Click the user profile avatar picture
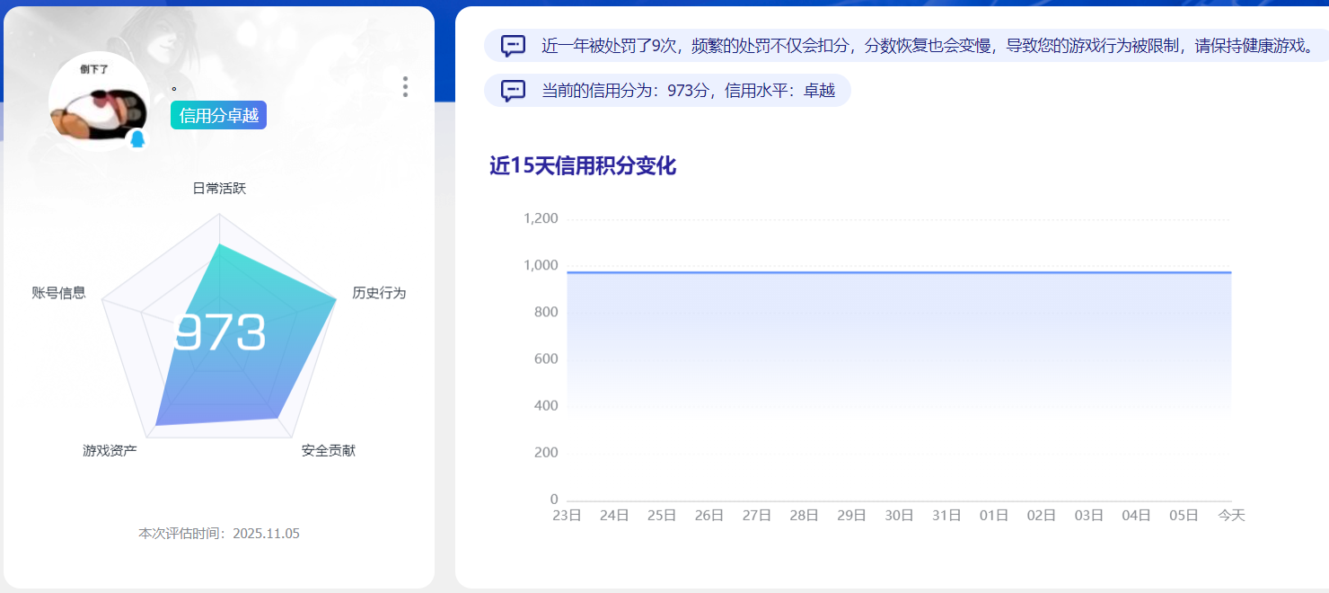This screenshot has width=1329, height=593. 97,101
